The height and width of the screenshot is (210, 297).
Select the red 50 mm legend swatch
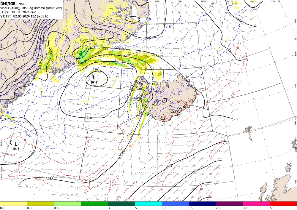pyautogui.click(x=283, y=203)
